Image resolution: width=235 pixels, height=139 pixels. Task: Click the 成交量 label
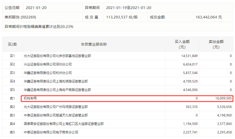pyautogui.click(x=91, y=17)
